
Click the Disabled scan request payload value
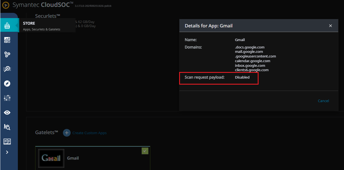242,77
